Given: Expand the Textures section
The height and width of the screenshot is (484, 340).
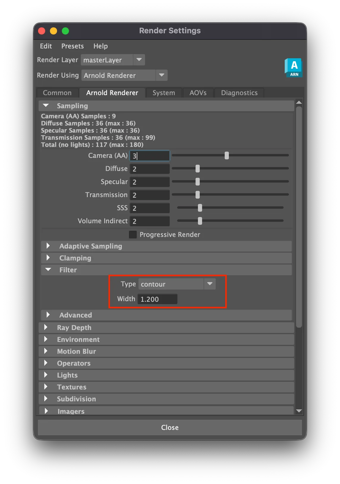Looking at the screenshot, I should click(x=166, y=387).
